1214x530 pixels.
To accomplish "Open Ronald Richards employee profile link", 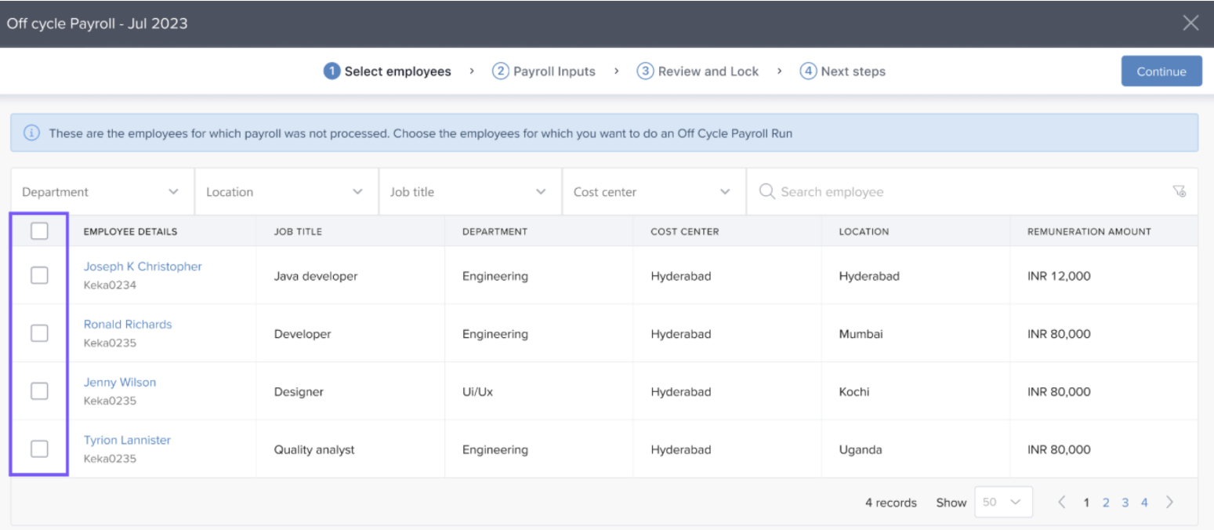I will click(x=128, y=325).
